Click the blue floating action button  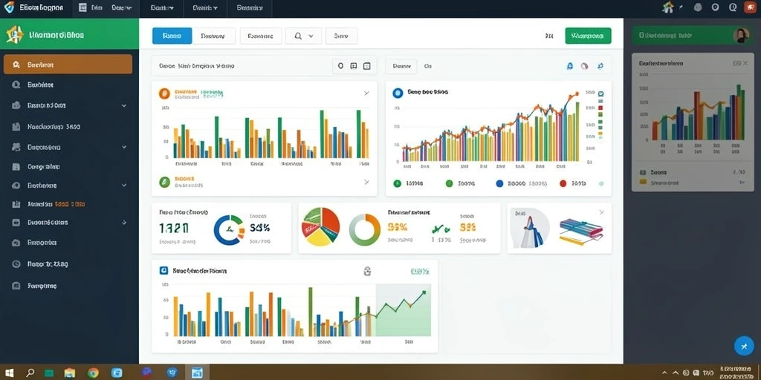point(743,346)
